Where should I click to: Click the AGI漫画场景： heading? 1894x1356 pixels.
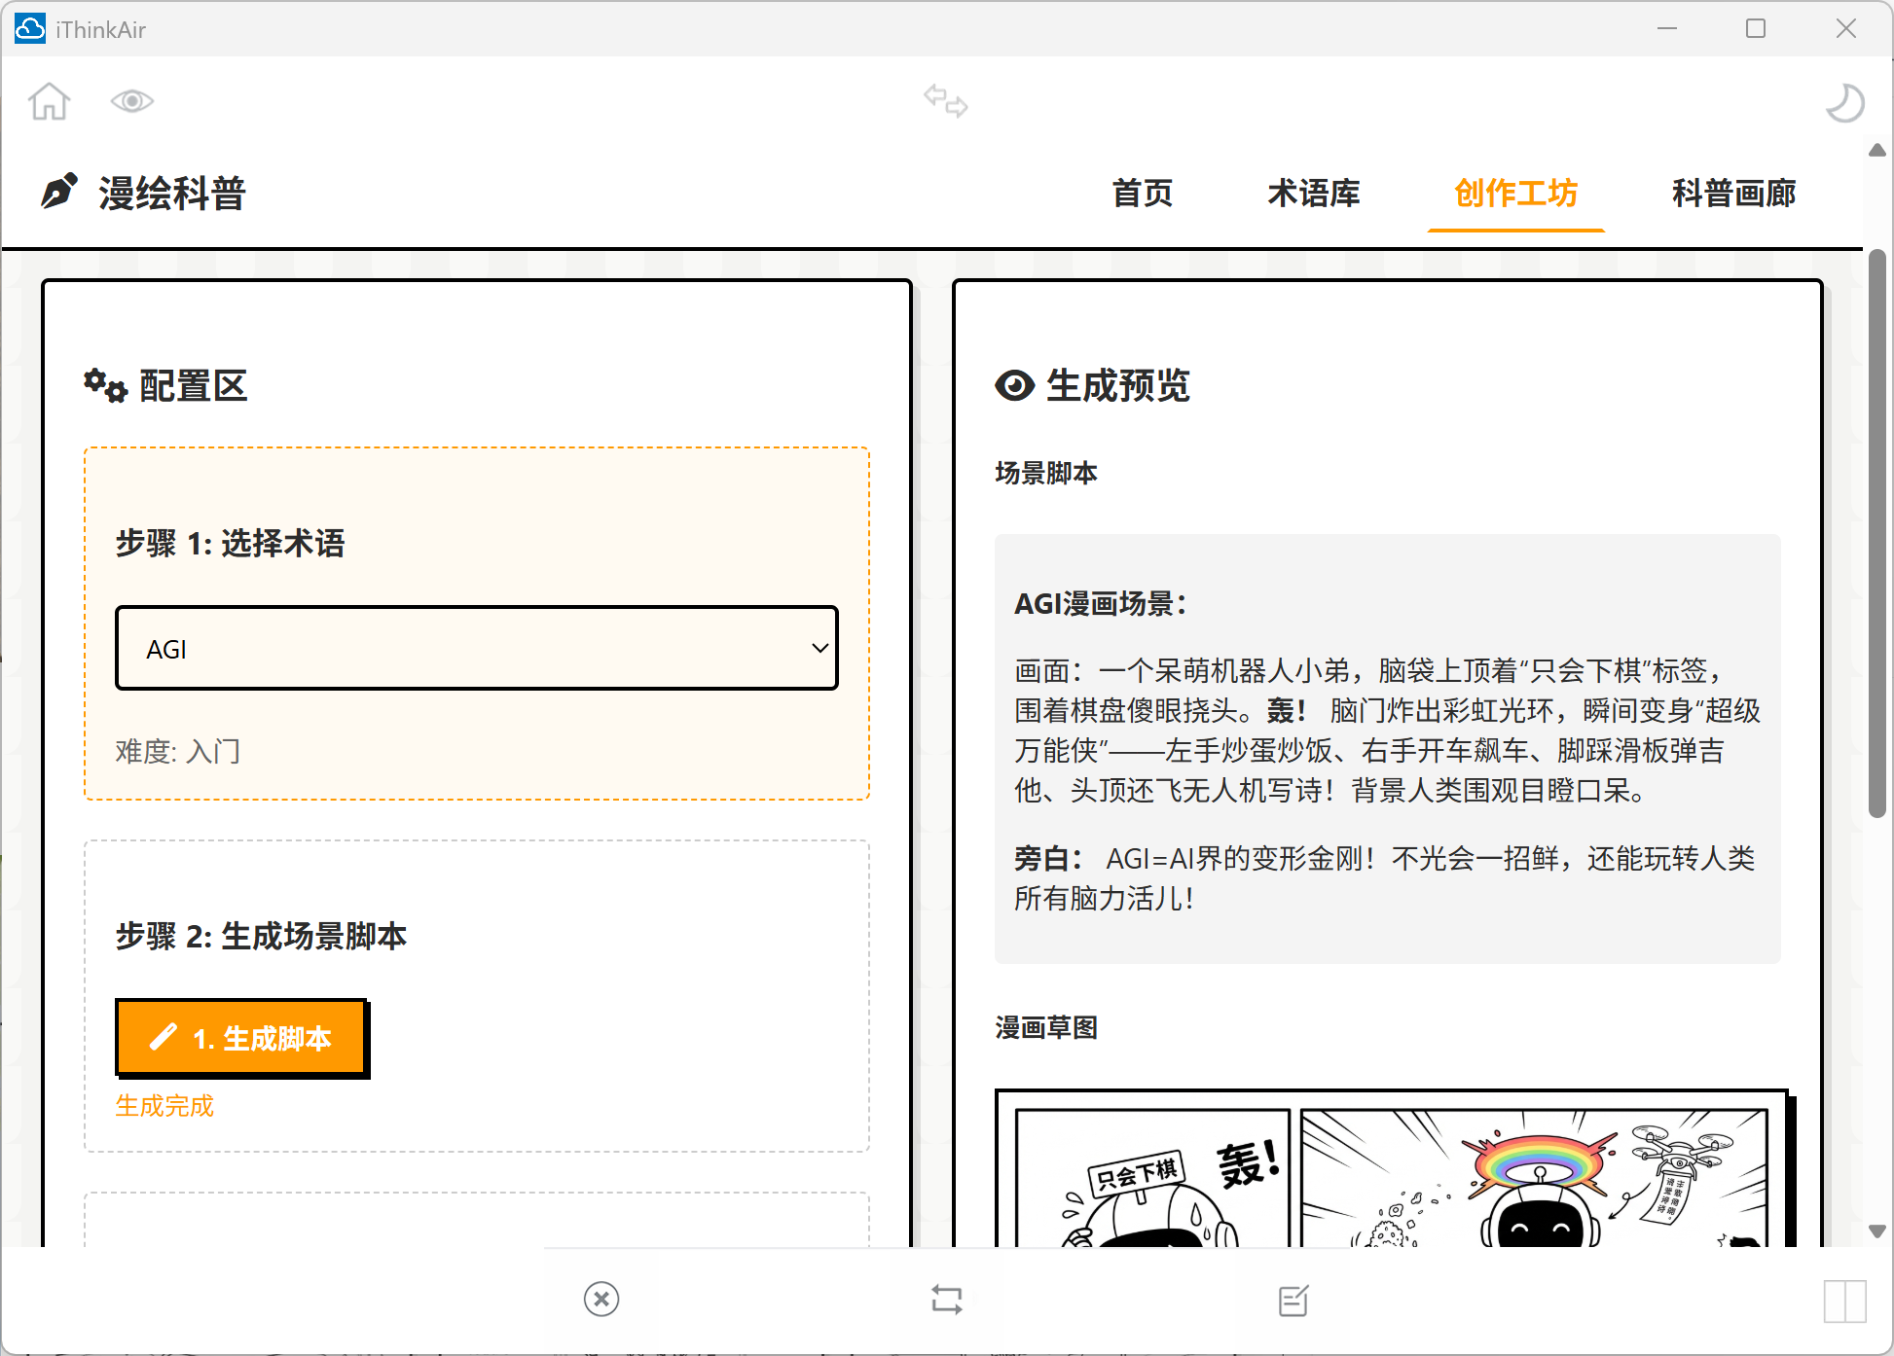[1101, 604]
